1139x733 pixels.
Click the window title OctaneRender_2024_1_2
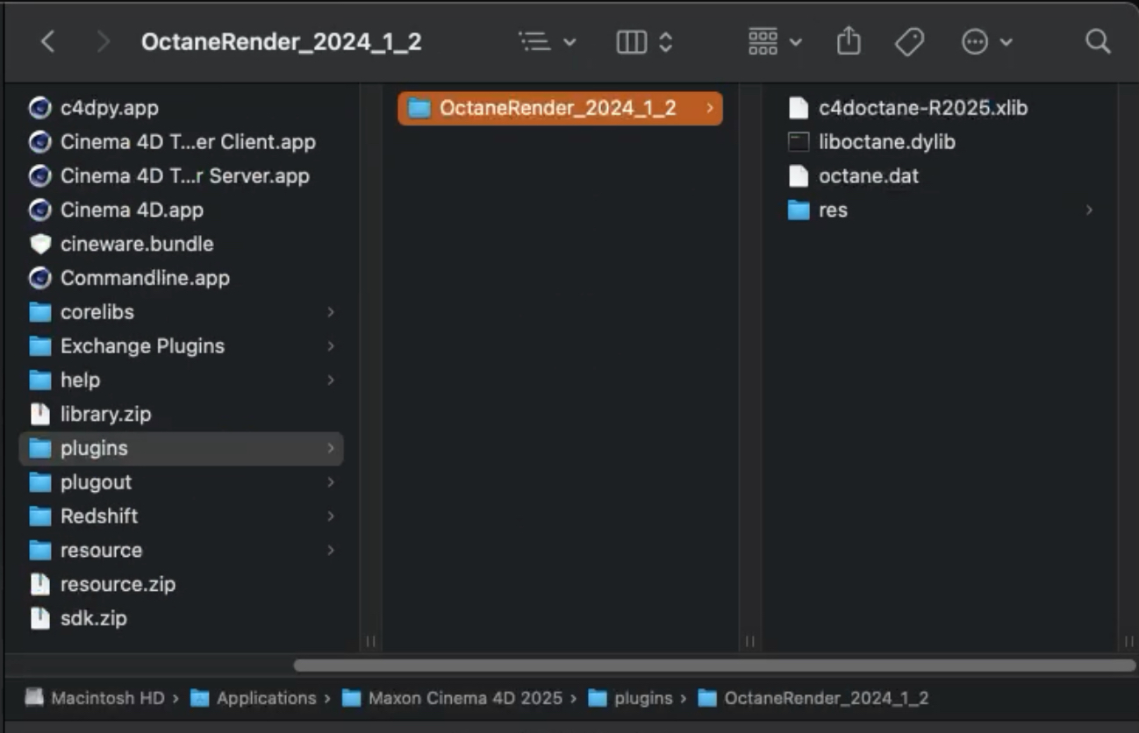click(282, 42)
